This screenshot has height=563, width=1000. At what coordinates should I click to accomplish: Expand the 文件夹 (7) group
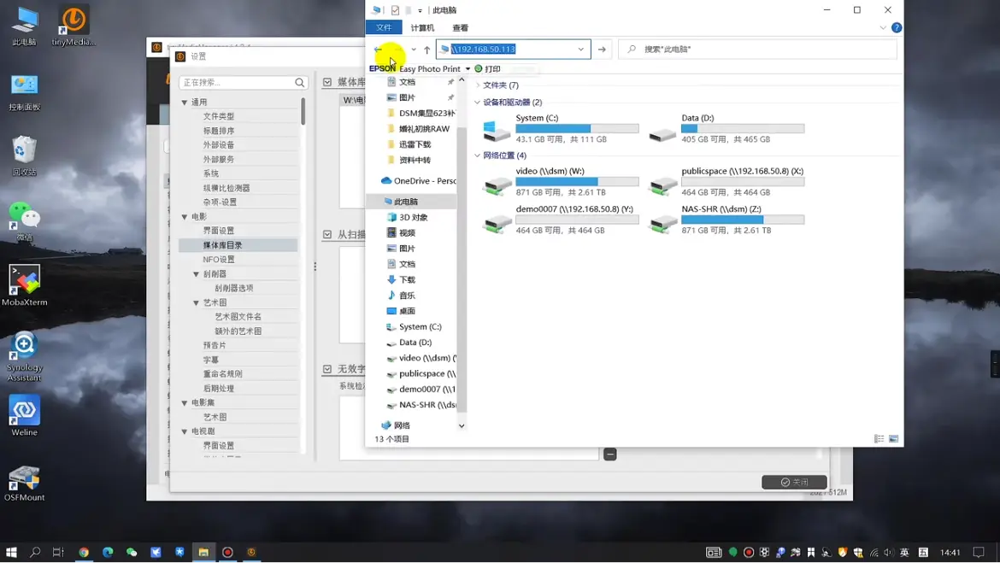[478, 85]
